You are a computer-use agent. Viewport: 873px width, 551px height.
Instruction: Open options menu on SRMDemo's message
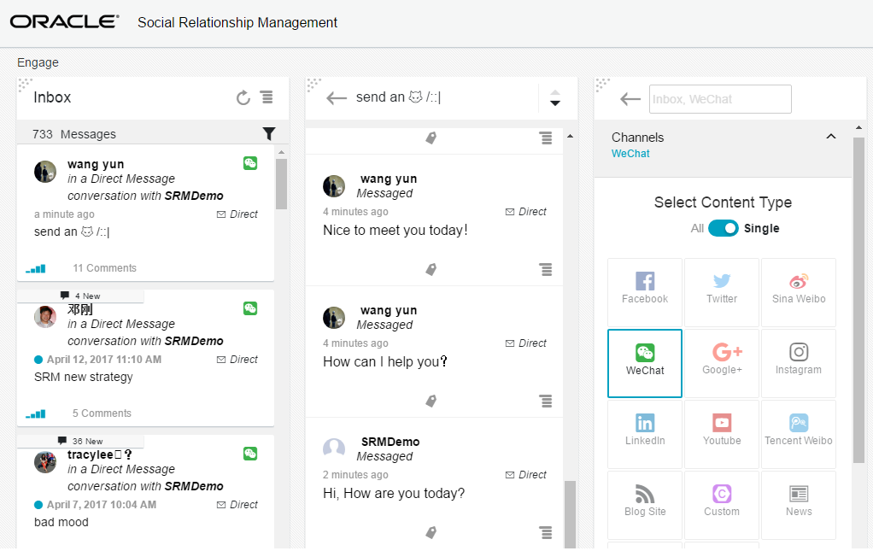click(x=546, y=532)
